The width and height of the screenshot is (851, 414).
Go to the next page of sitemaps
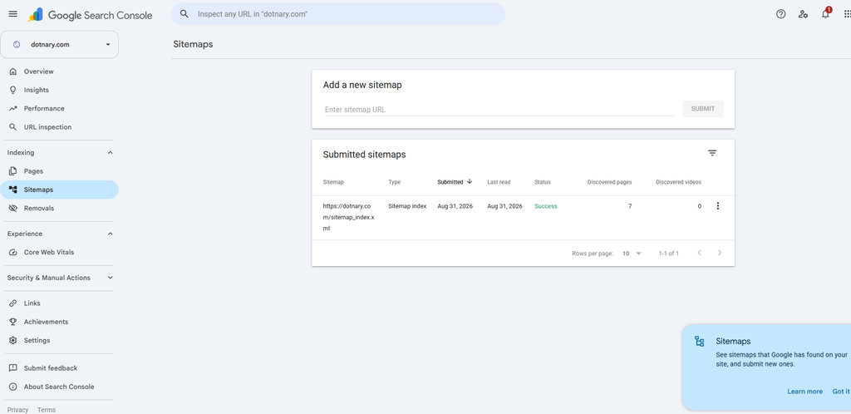(x=720, y=253)
